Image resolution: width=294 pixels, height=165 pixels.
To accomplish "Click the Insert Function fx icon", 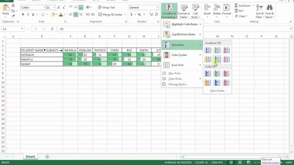I will coord(52,29).
